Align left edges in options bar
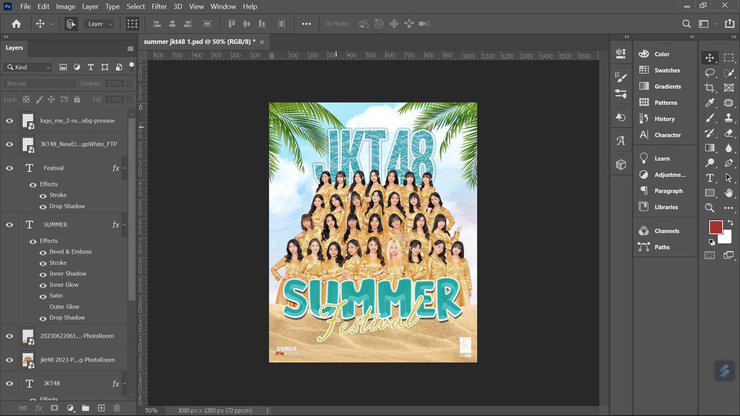 pyautogui.click(x=157, y=23)
